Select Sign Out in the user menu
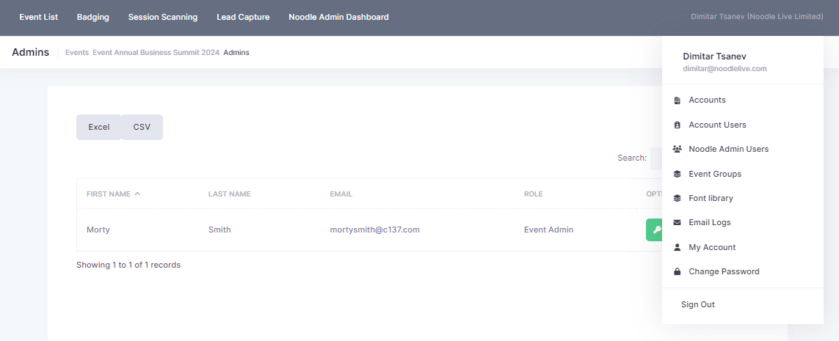The height and width of the screenshot is (341, 839). pyautogui.click(x=697, y=304)
